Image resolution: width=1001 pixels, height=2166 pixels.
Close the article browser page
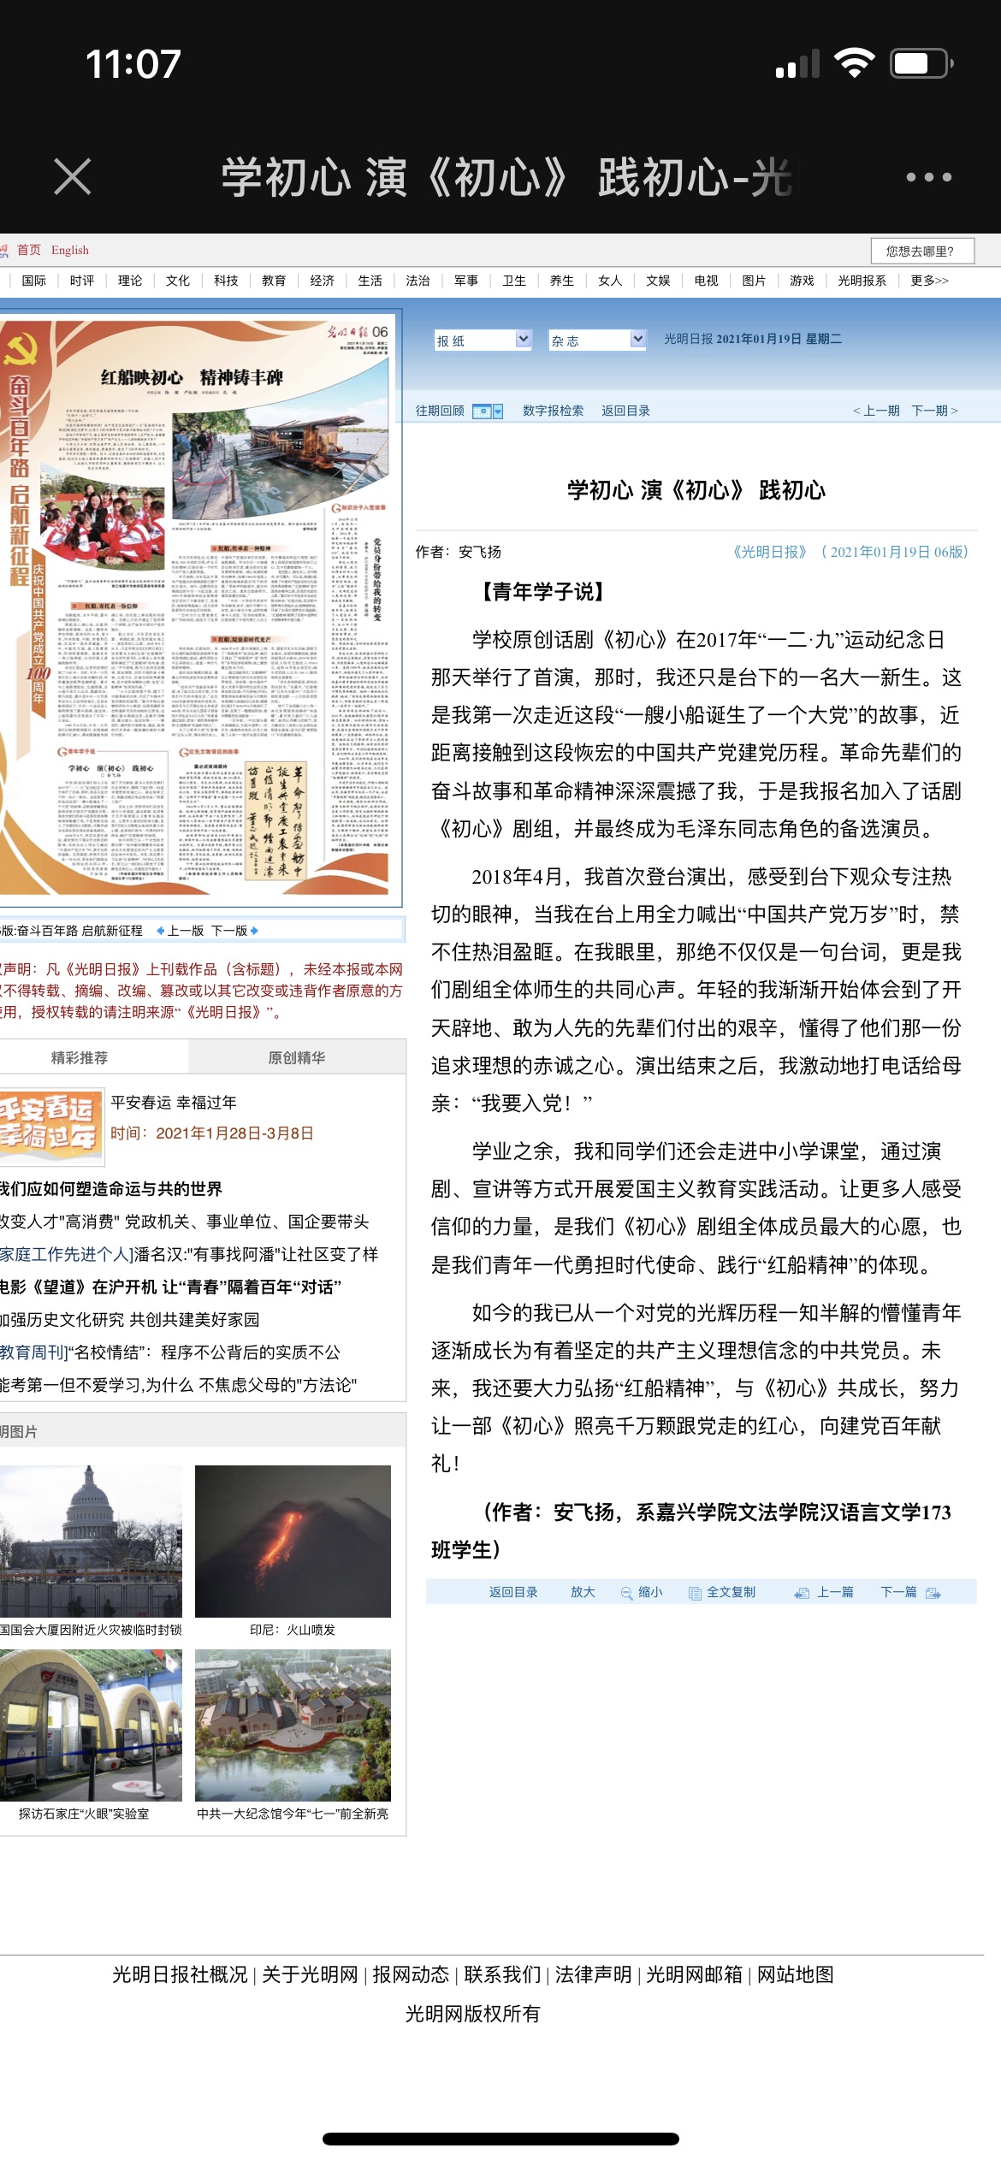click(x=72, y=177)
